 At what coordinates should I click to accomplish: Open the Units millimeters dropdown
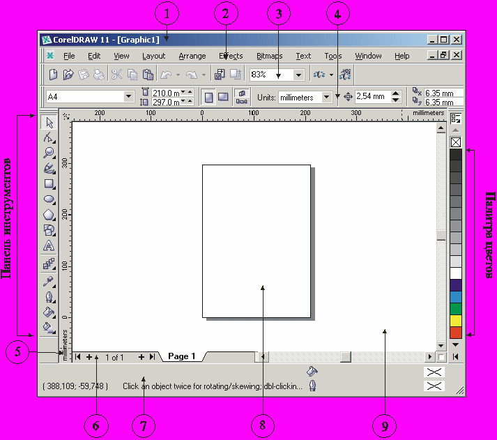pos(326,97)
